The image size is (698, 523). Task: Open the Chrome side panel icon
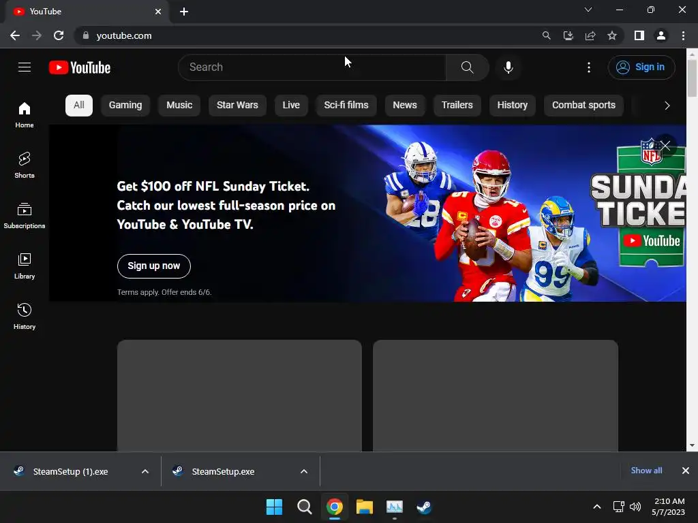click(x=639, y=35)
